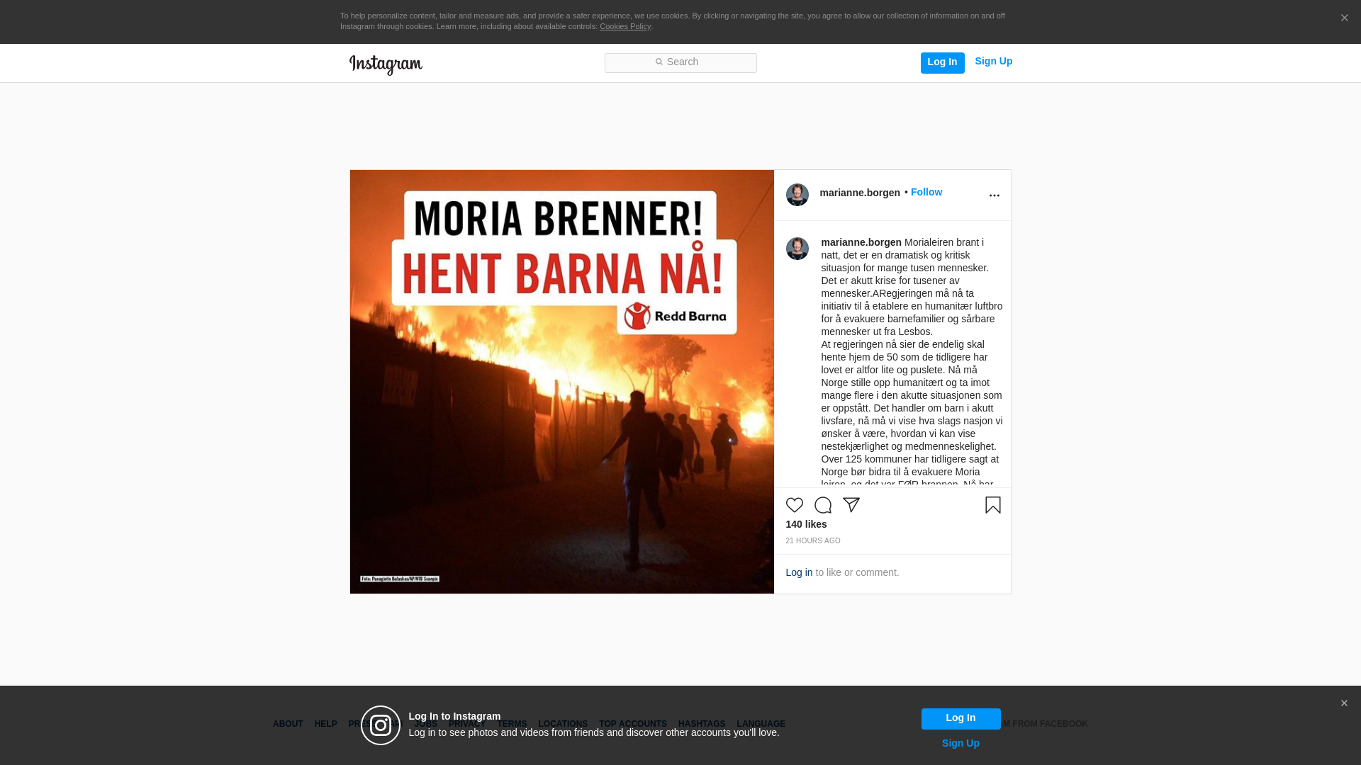Screen dimensions: 1361x765
Task: Dismiss the cookie notice banner
Action: tap(1344, 18)
